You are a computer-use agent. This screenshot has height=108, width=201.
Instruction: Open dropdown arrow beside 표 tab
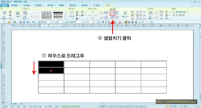(x=112, y=5)
